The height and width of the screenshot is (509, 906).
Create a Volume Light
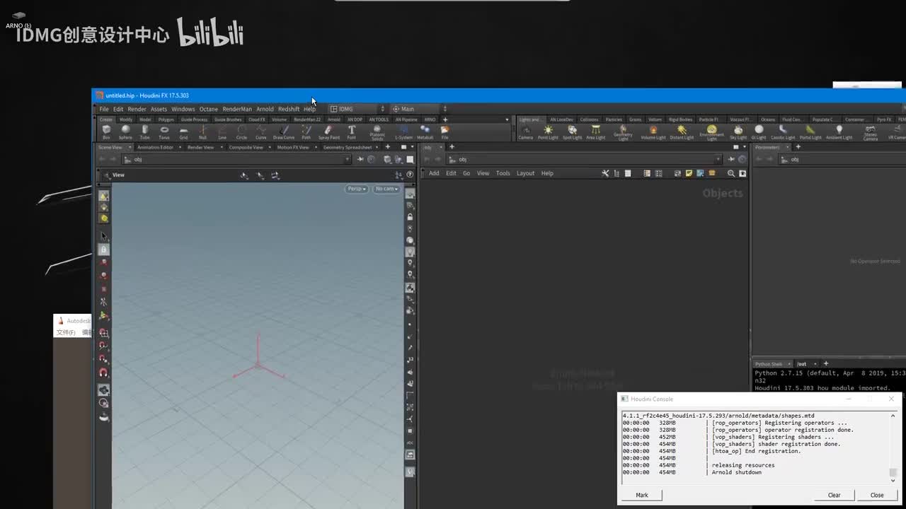coord(653,132)
